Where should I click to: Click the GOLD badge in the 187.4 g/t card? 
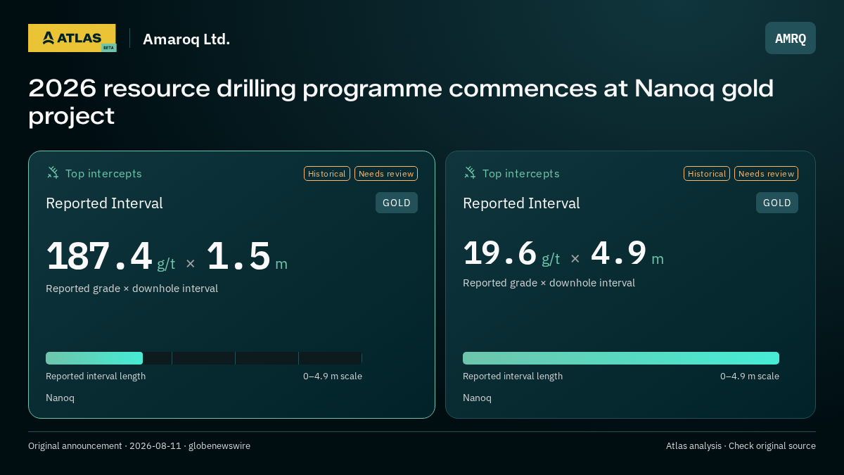pos(397,203)
